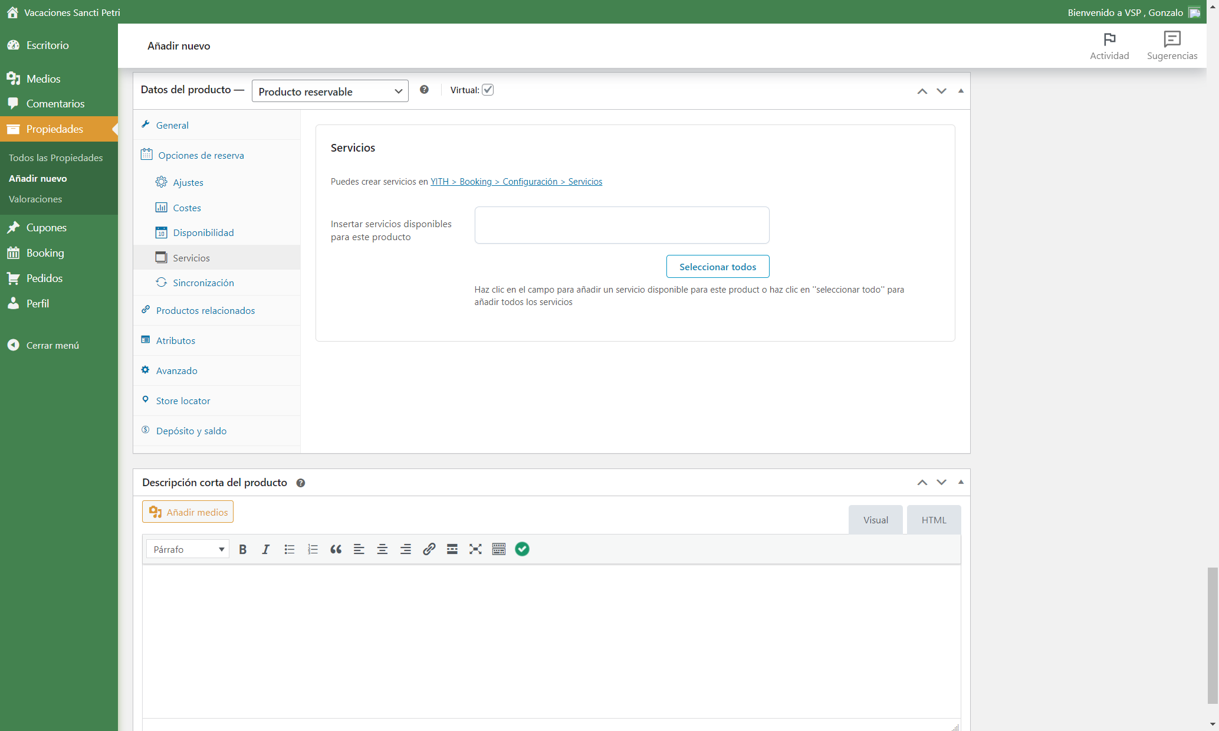1219x731 pixels.
Task: Move Datos del producto panel down
Action: 941,91
